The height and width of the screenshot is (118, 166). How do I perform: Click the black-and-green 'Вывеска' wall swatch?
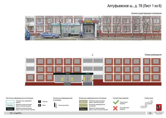10,109
